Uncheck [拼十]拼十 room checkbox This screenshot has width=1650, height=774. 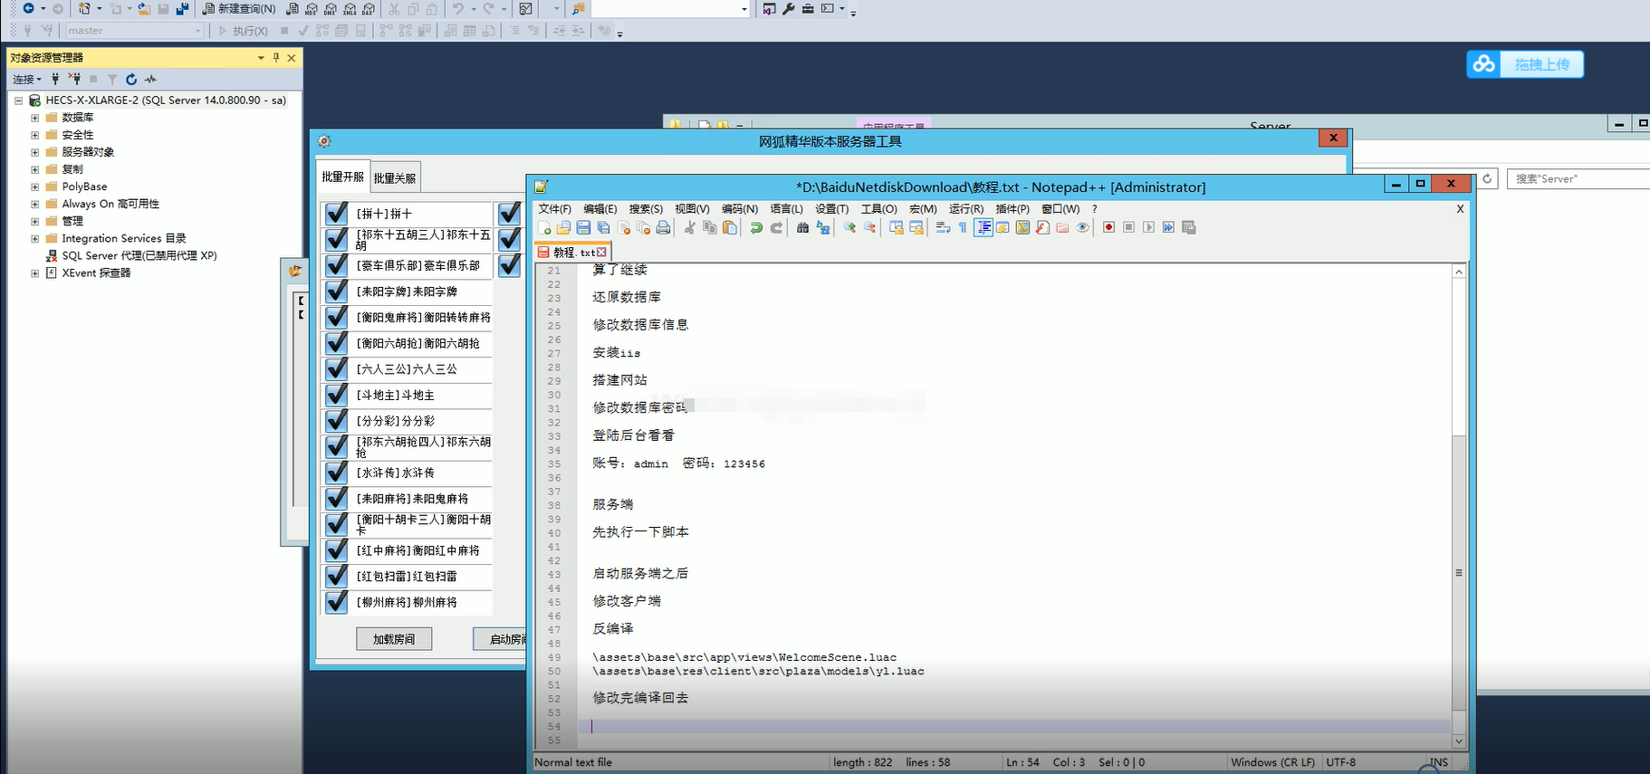336,213
